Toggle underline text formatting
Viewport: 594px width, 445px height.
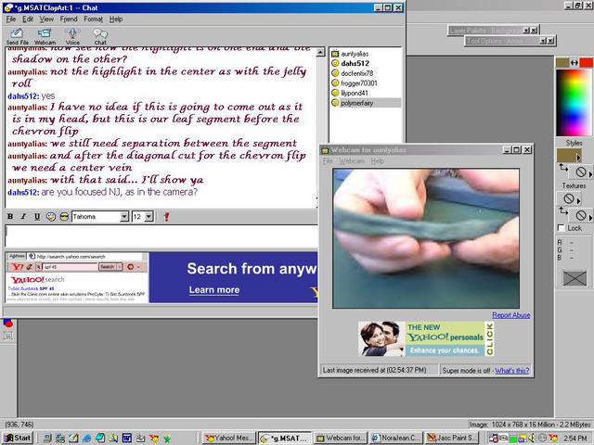(x=37, y=216)
